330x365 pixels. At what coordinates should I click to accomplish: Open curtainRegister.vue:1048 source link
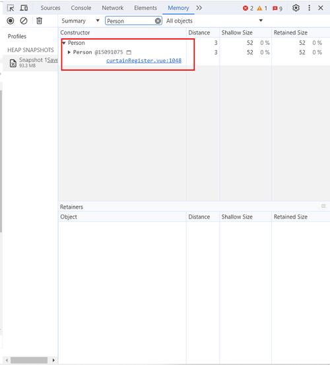coord(144,61)
